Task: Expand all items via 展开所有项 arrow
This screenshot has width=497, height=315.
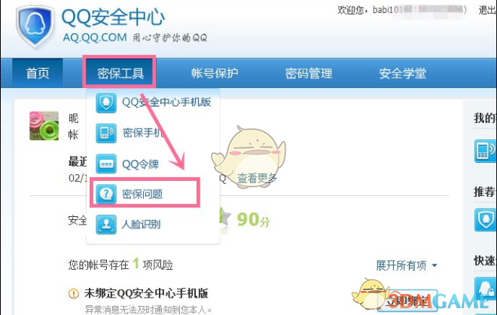Action: click(x=434, y=265)
